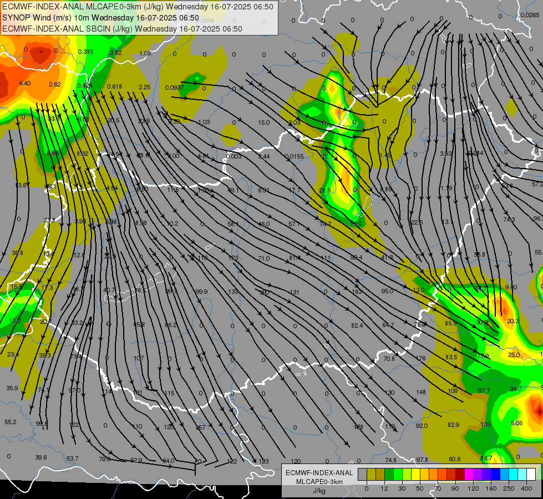Click the map value 0.003
The image size is (543, 499).
[234, 156]
